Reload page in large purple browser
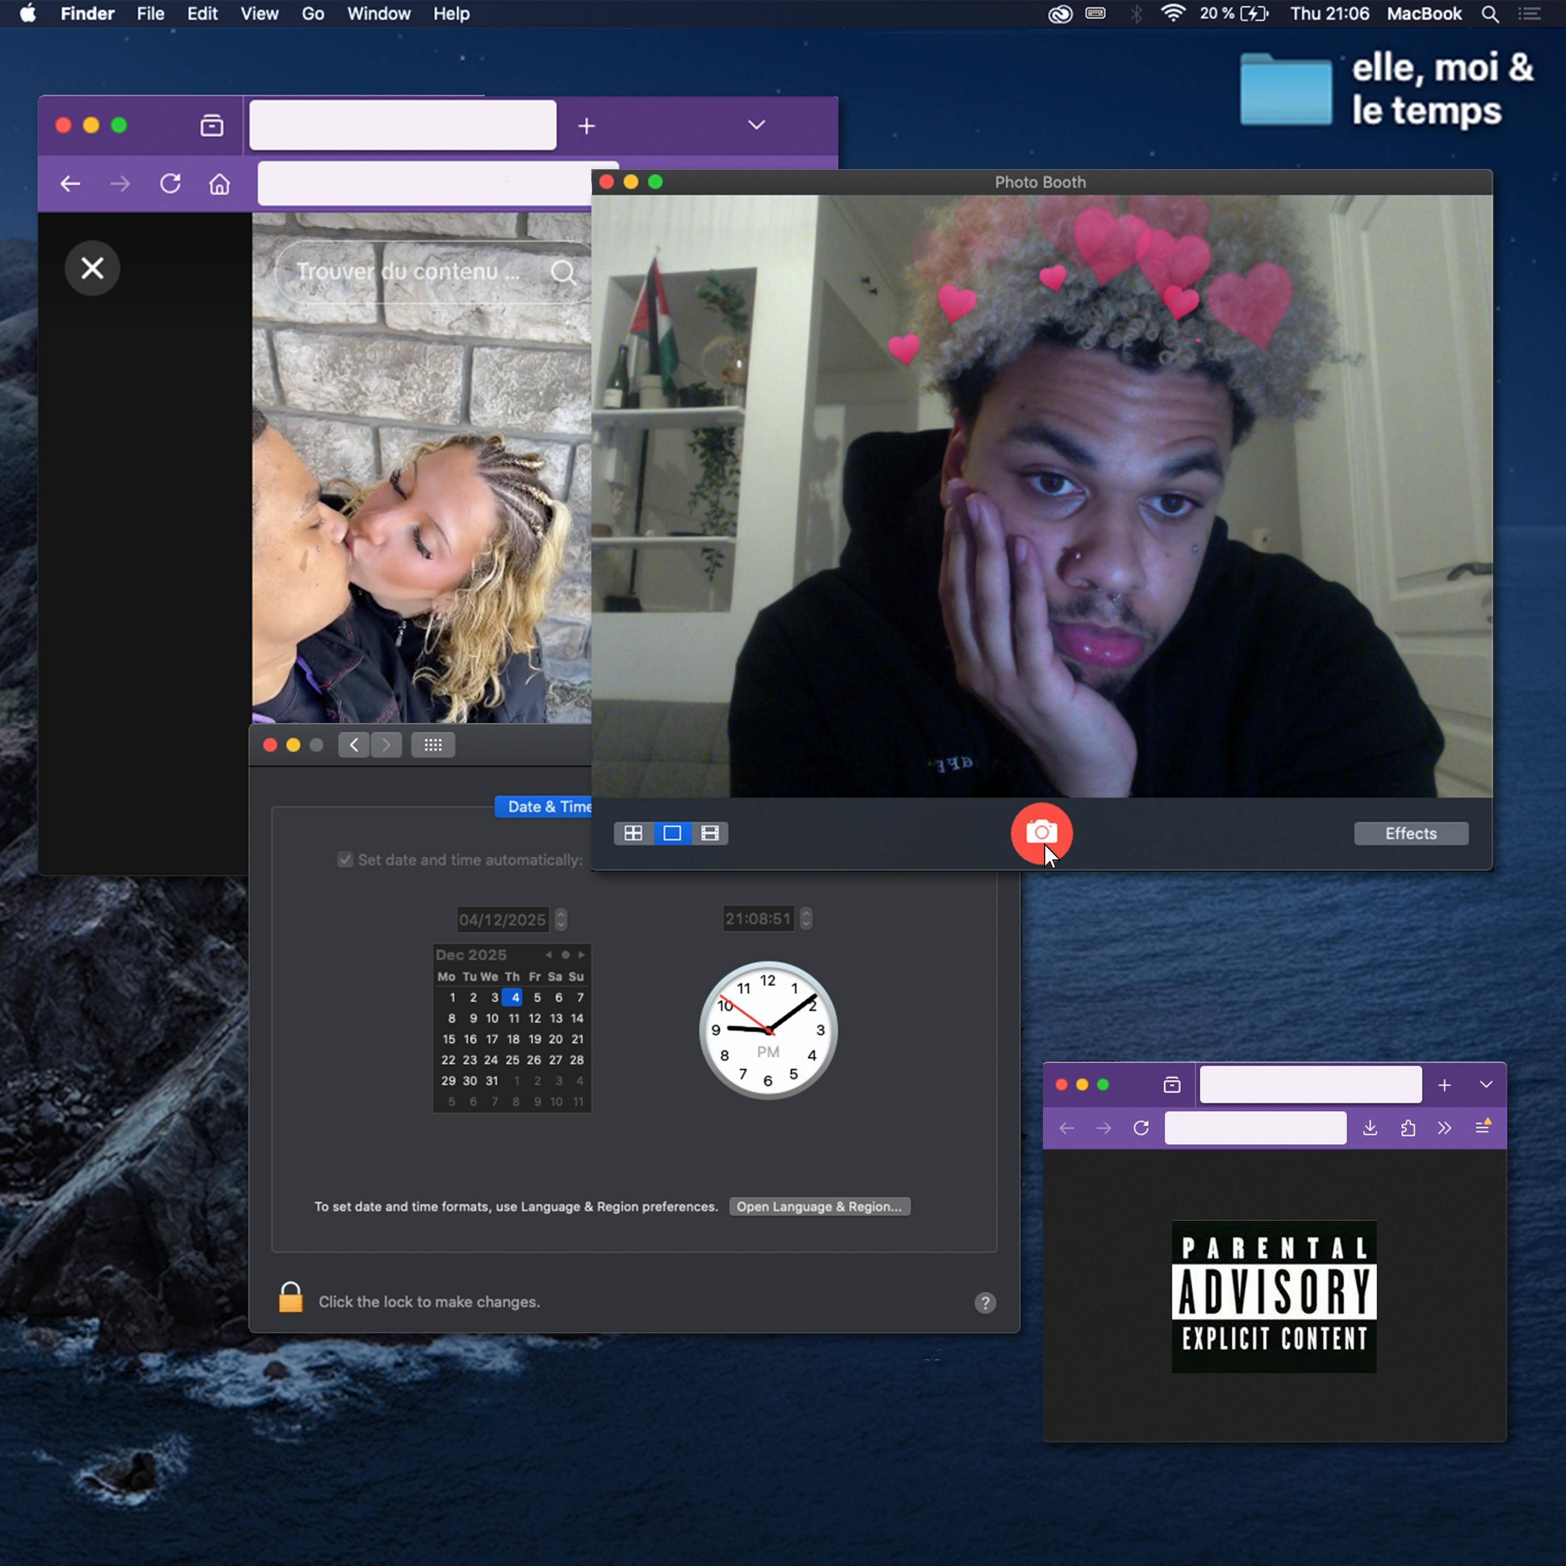 point(170,184)
